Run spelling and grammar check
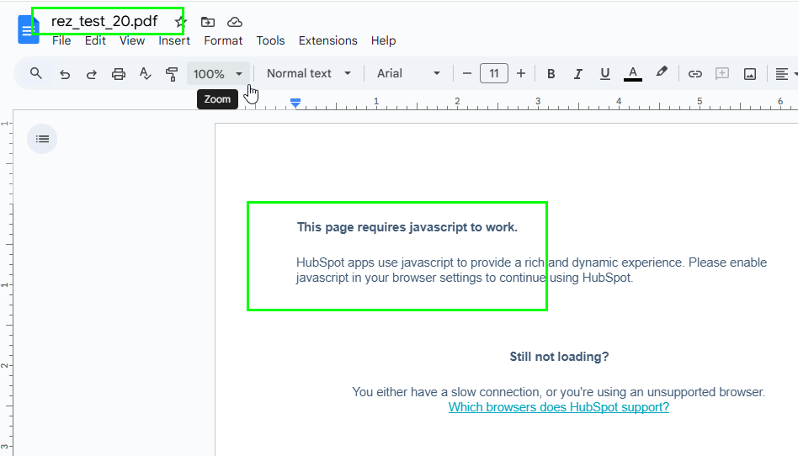This screenshot has height=456, width=798. pyautogui.click(x=145, y=74)
